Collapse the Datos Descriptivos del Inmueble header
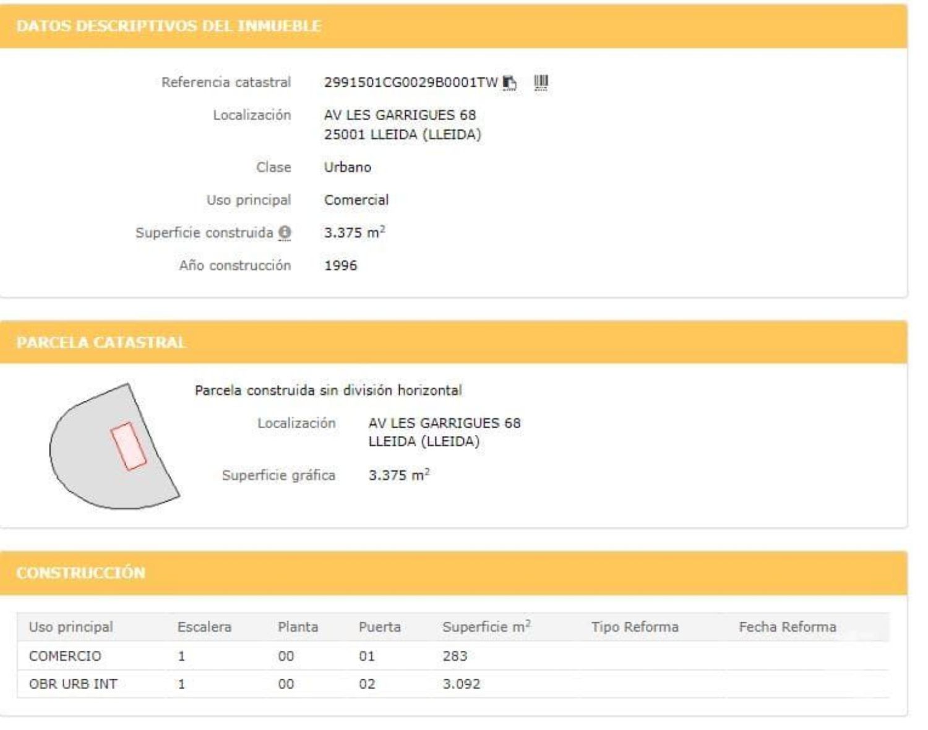Viewport: 928px width, 730px height. tap(168, 26)
